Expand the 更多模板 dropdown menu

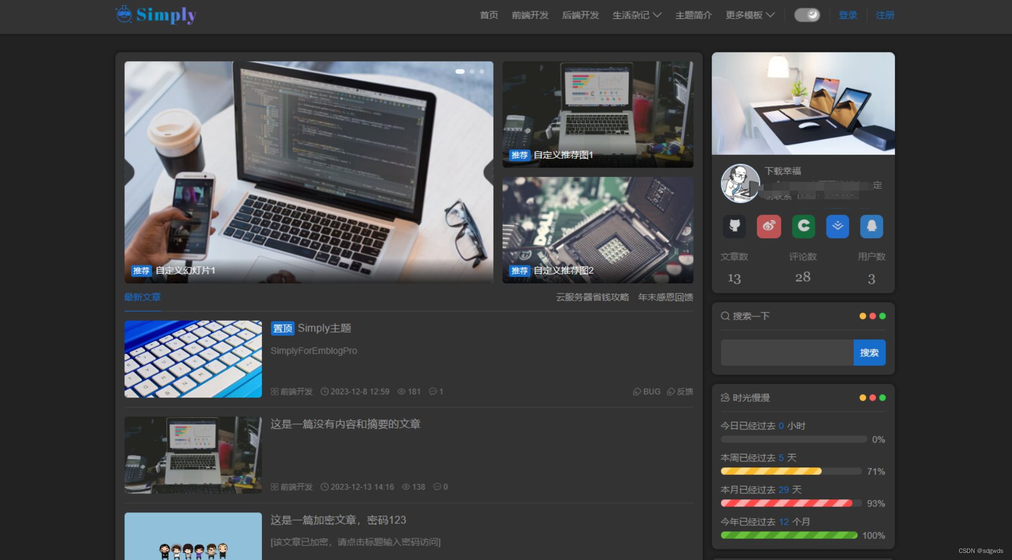tap(749, 16)
